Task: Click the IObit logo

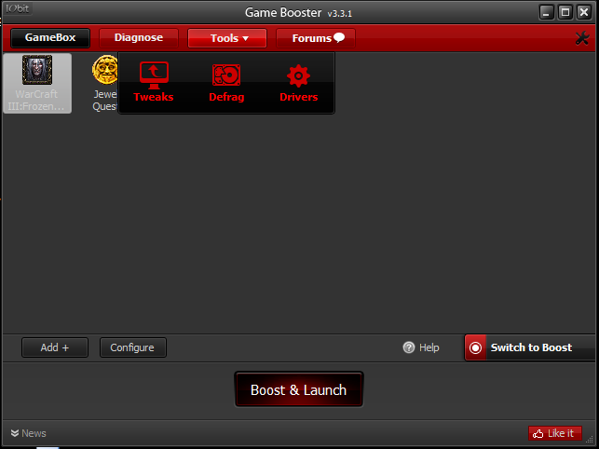Action: pos(18,8)
